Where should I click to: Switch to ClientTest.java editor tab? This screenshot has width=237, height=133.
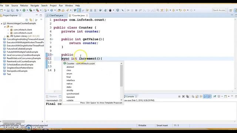[x=55, y=16]
